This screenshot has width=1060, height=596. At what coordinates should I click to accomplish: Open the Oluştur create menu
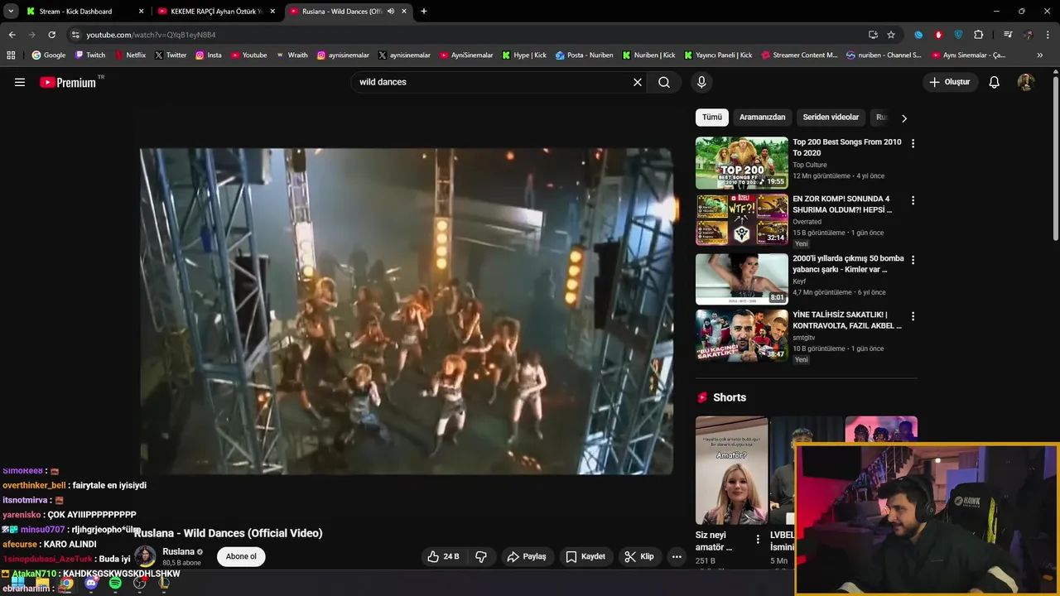(x=949, y=82)
